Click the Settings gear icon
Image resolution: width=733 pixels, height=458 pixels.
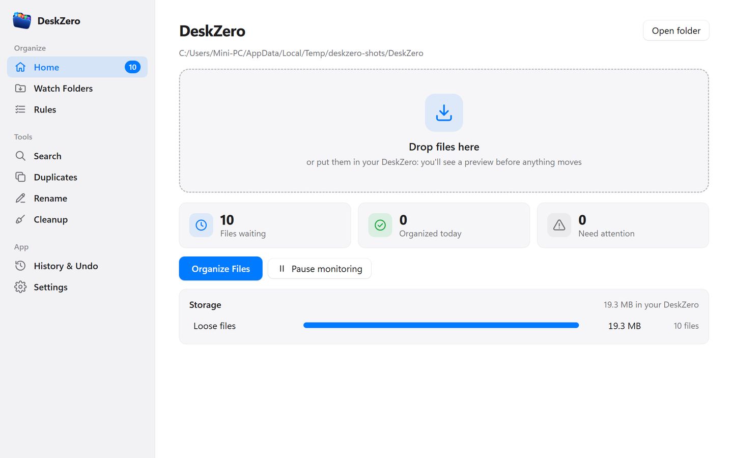click(20, 287)
